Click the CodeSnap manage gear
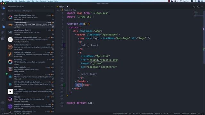Screen dimensions: 205x115 pyautogui.click(x=53, y=64)
